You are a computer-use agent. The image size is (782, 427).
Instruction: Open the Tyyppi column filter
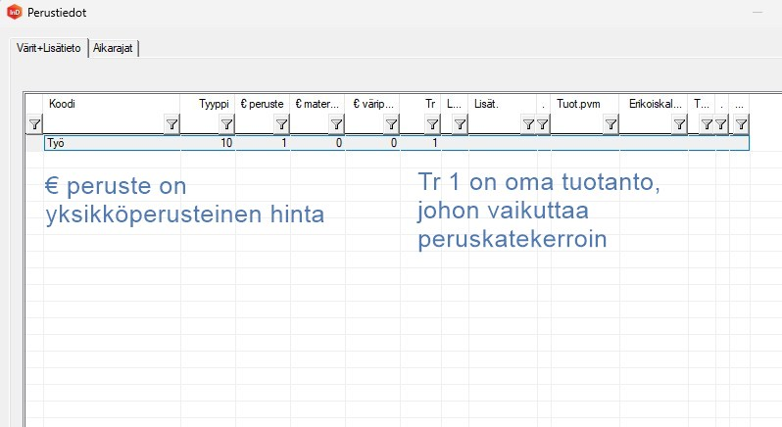coord(227,124)
